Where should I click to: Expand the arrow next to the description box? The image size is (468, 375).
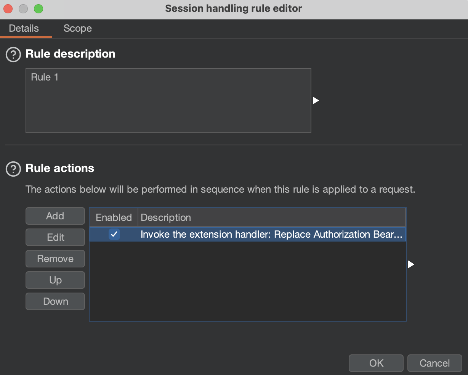[315, 100]
